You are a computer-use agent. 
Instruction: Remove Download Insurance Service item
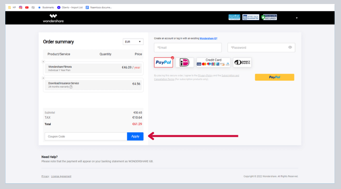coord(43,78)
